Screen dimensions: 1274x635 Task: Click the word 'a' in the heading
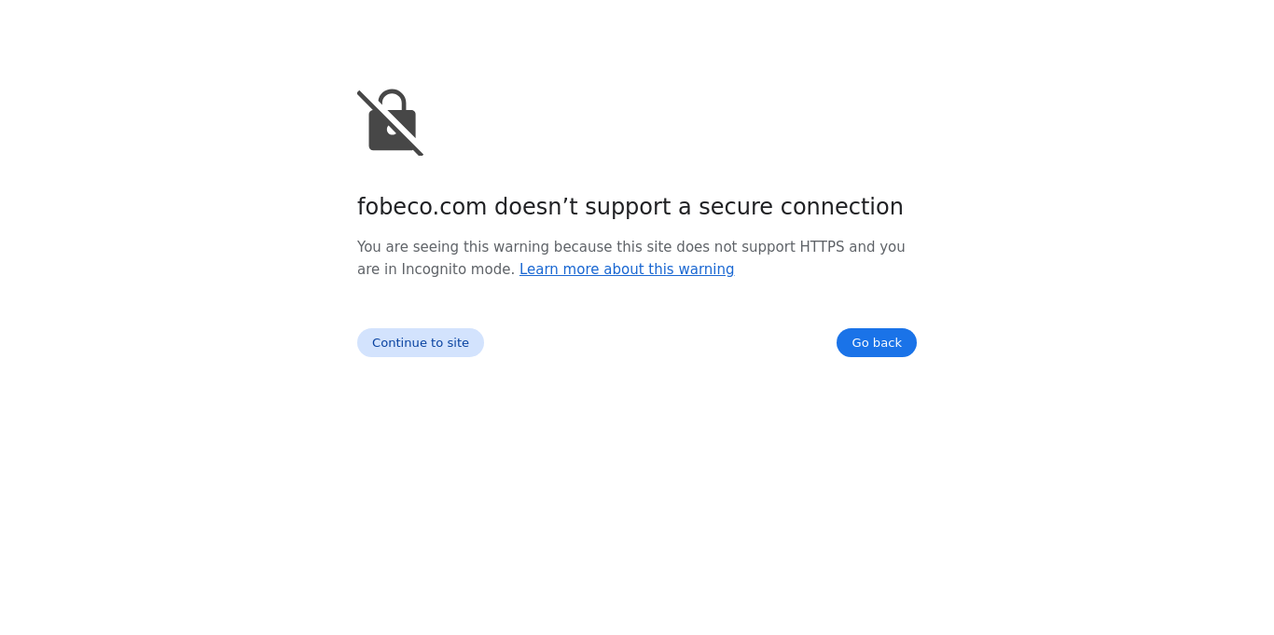pos(684,207)
